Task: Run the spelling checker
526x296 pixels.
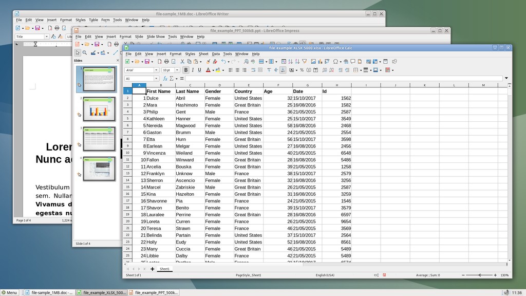Action: click(253, 61)
